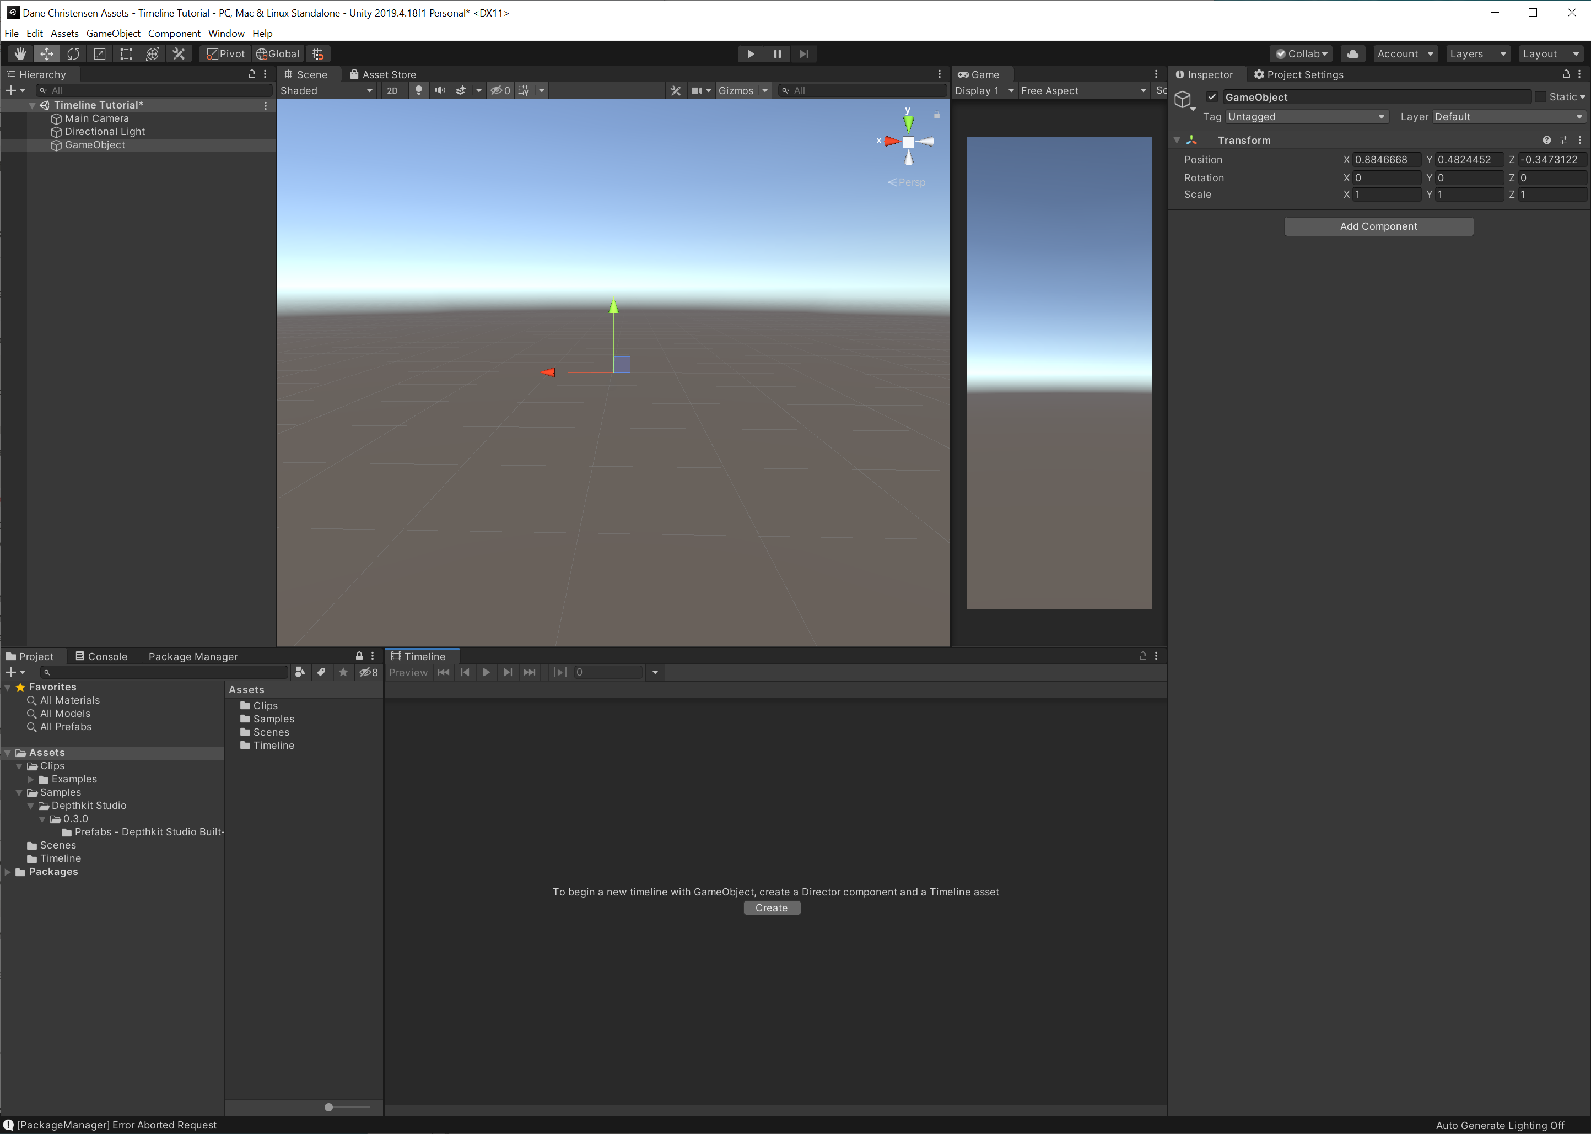Select the Scale tool

[x=99, y=54]
